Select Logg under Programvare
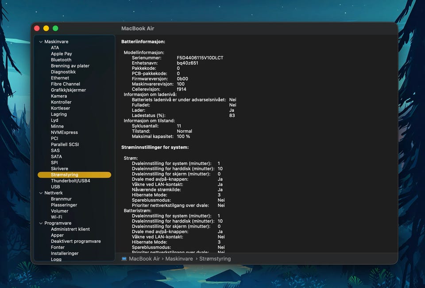This screenshot has height=288, width=425. click(56, 259)
